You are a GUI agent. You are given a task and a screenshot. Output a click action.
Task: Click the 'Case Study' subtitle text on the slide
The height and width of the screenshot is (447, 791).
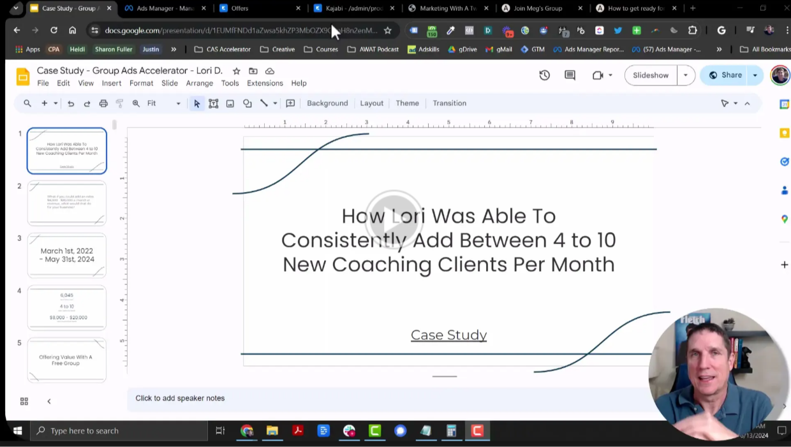(448, 335)
